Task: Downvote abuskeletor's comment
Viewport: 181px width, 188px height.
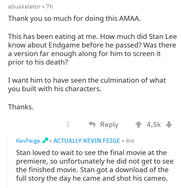Action: (169, 124)
